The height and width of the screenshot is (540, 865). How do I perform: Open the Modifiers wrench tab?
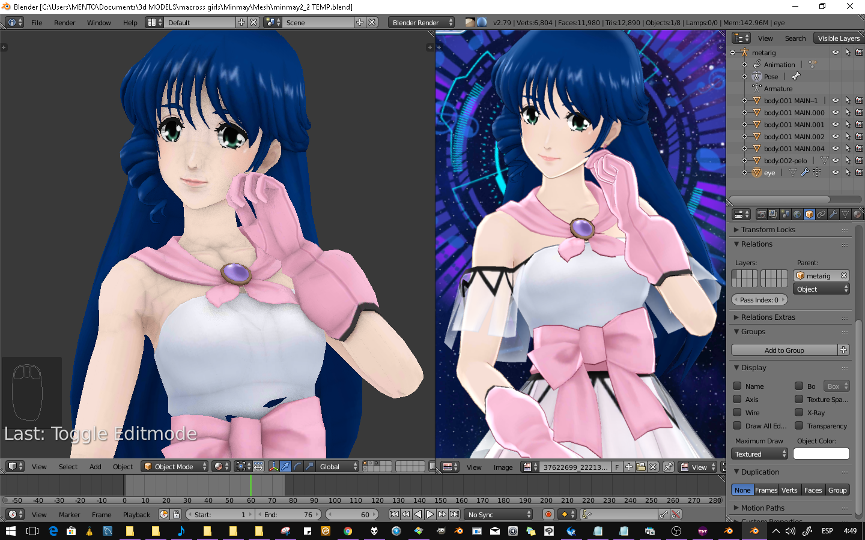[833, 214]
